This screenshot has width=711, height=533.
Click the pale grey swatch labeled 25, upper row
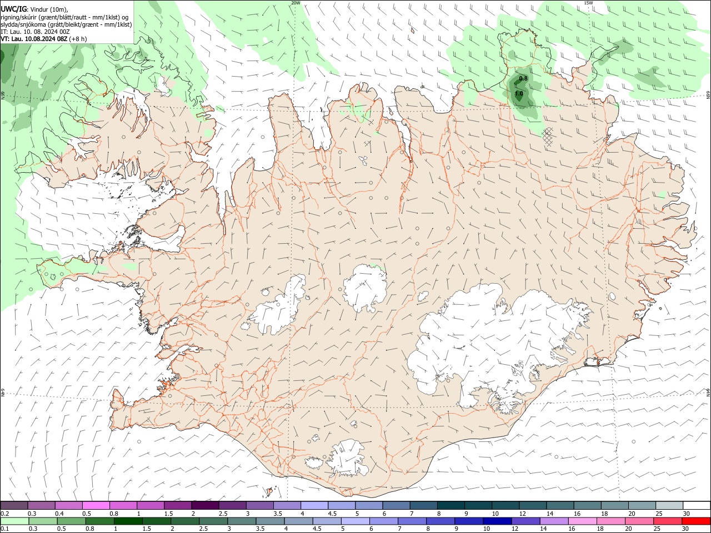669,505
